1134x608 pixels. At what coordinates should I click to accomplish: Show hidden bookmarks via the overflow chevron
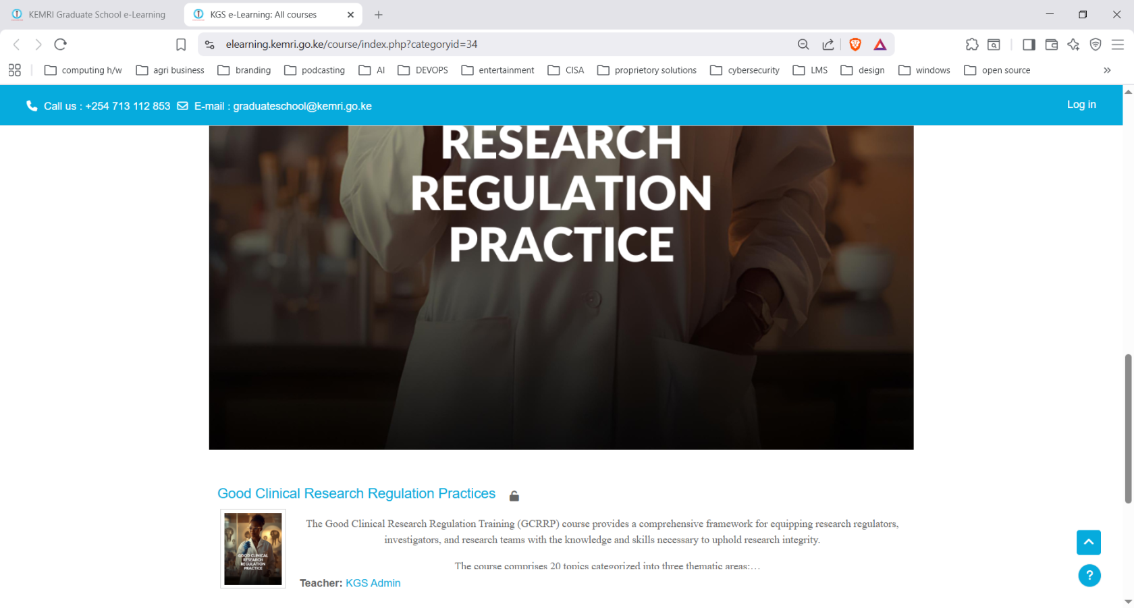click(1108, 70)
